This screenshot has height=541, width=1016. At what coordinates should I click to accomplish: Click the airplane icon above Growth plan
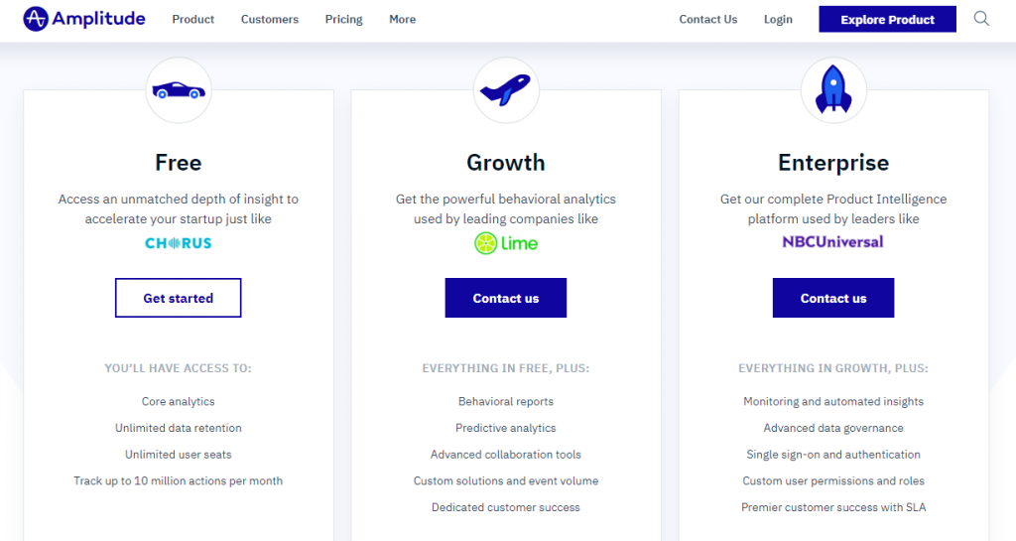pyautogui.click(x=505, y=90)
